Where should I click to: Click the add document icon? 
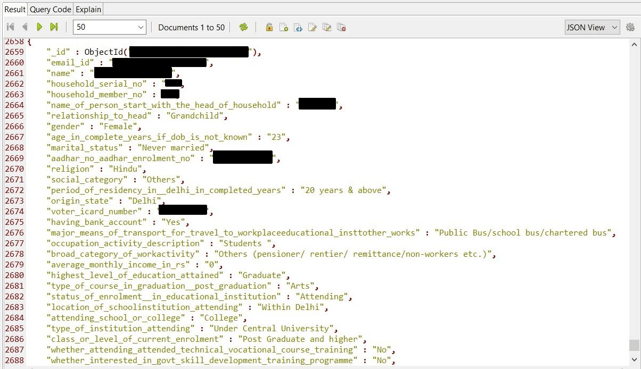point(284,27)
